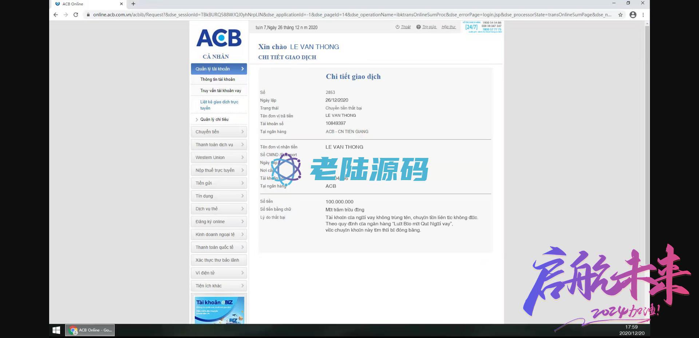The image size is (699, 338).
Task: Expand the Tín dụng menu
Action: pyautogui.click(x=219, y=196)
